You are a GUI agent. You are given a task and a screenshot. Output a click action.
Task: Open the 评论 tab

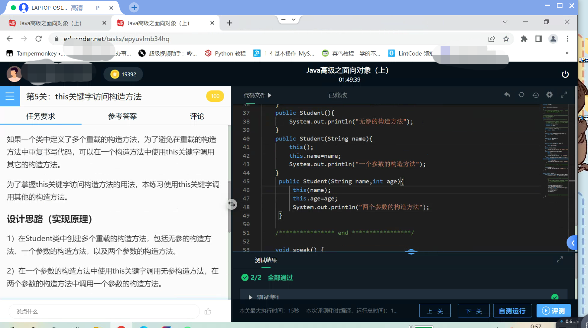[x=196, y=116]
